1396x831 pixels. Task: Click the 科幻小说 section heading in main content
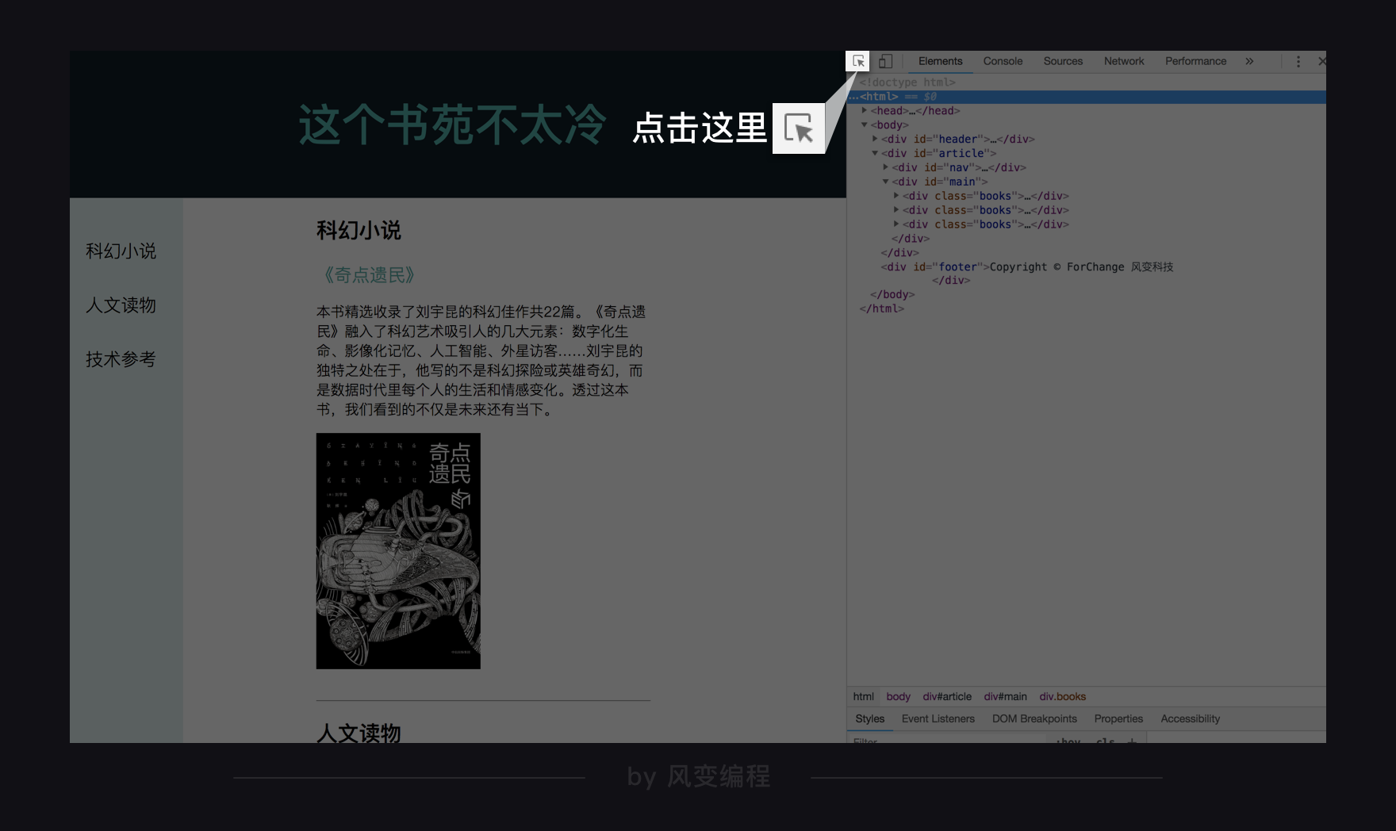359,231
